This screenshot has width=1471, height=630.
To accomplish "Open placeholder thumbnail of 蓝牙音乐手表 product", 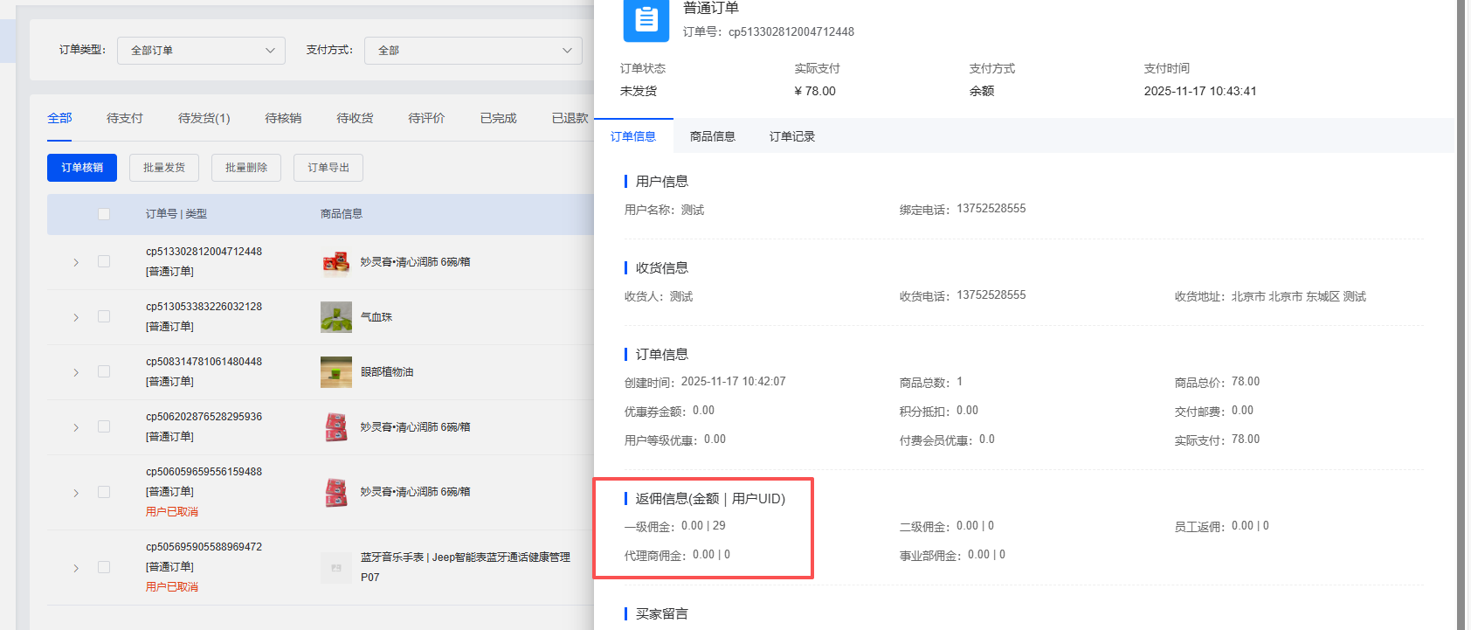I will click(336, 567).
